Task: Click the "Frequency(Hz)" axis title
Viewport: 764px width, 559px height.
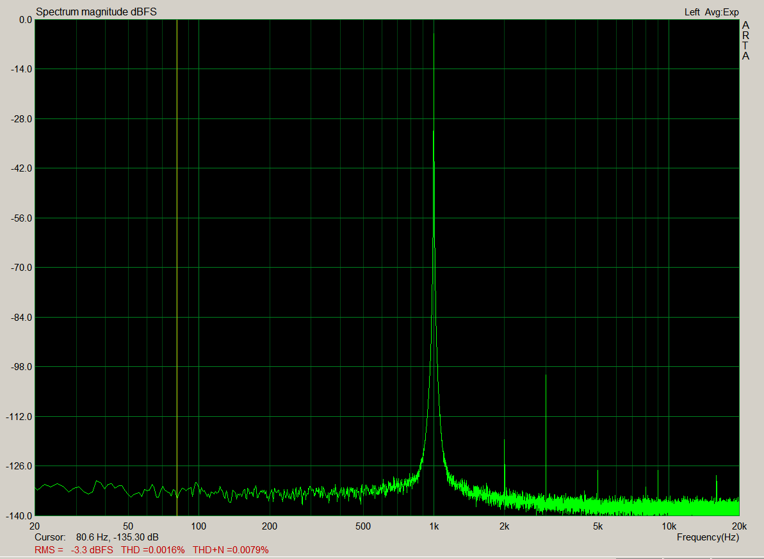Action: [708, 538]
